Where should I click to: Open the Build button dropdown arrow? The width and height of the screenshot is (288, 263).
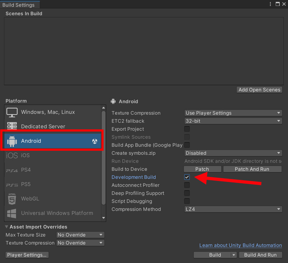tap(234, 255)
